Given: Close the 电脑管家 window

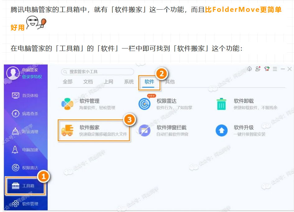Looking at the screenshot, I should (290, 69).
